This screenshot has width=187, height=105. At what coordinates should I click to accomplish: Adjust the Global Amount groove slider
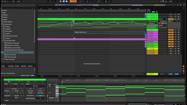(x=32, y=76)
